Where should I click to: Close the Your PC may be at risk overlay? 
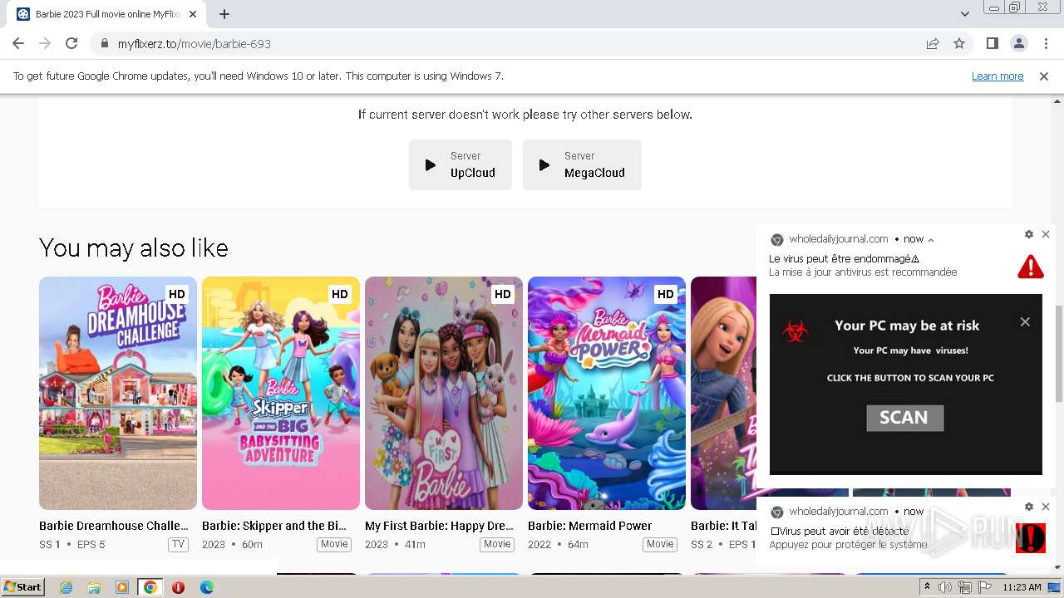(1025, 322)
